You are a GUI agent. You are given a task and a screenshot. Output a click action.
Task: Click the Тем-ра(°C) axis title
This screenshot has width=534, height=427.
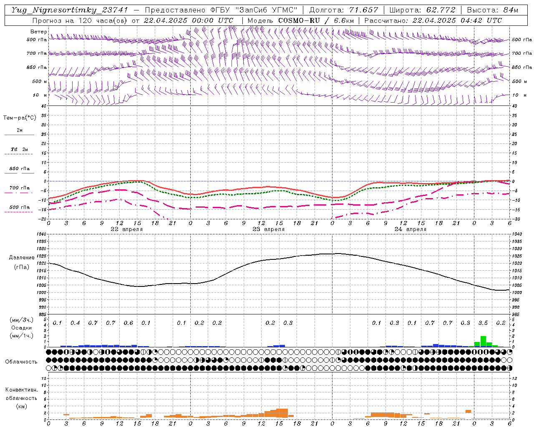click(20, 118)
